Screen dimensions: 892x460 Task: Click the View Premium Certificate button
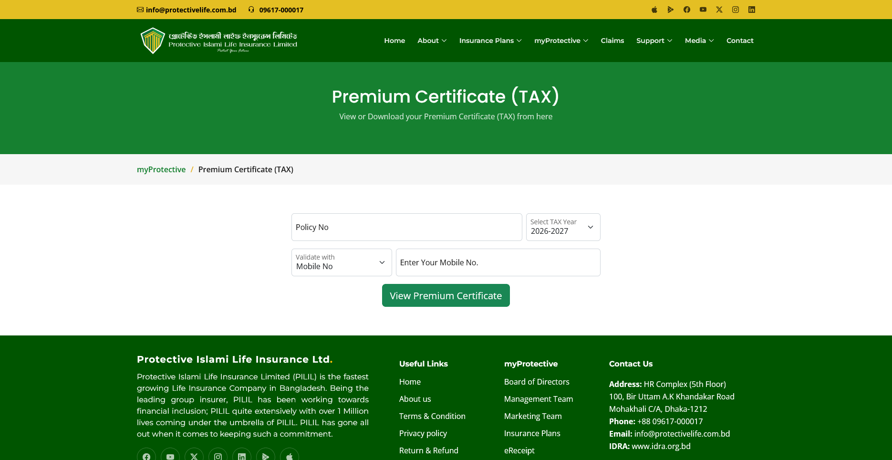[446, 295]
